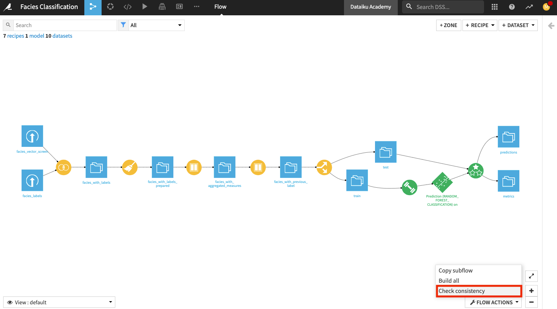Open the + RECIPE dropdown
Screen dimensions: 557x309
click(x=480, y=25)
